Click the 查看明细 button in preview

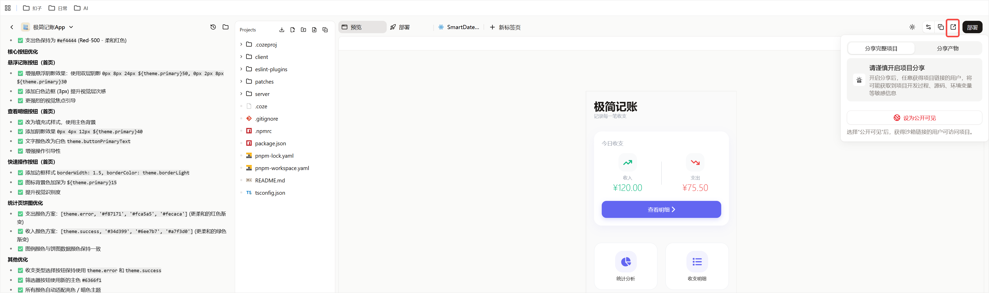[661, 209]
